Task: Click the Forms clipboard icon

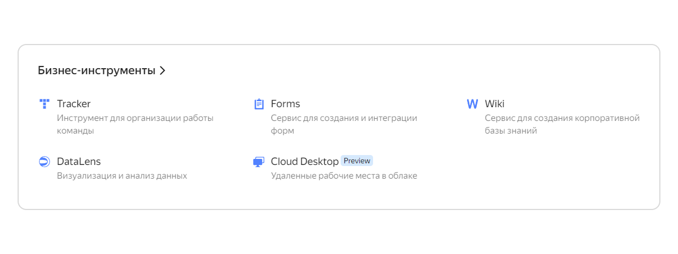Action: [x=259, y=104]
